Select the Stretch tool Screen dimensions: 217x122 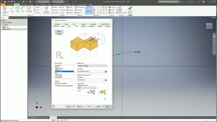(70, 10)
